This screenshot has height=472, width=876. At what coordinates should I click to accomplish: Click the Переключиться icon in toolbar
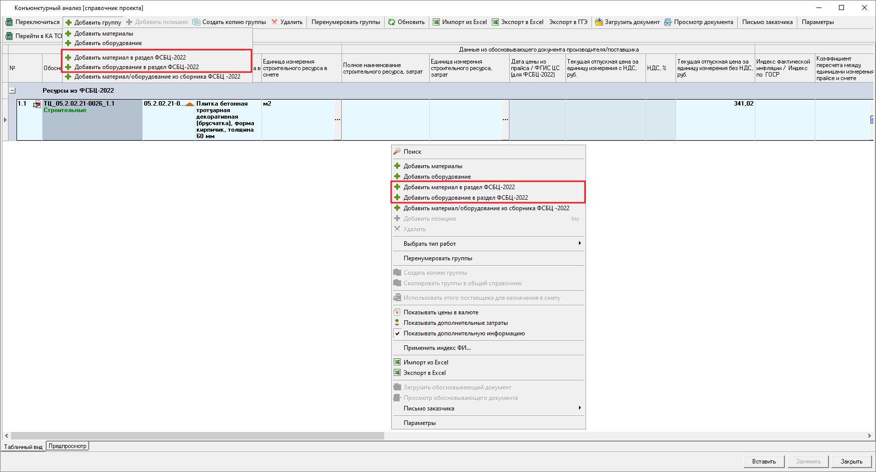9,22
